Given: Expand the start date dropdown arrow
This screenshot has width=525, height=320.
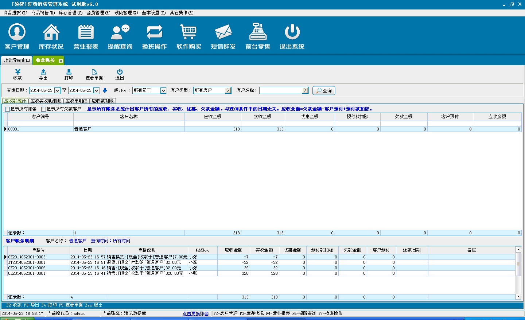Looking at the screenshot, I should coord(57,90).
